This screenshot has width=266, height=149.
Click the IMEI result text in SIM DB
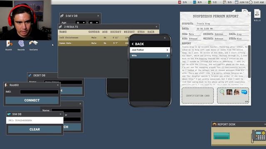click(x=20, y=120)
